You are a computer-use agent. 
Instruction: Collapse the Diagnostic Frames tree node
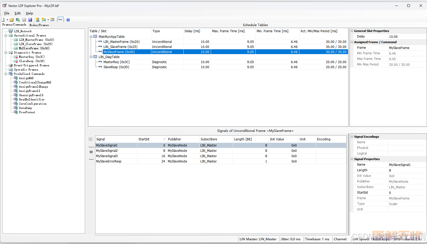tap(6, 52)
